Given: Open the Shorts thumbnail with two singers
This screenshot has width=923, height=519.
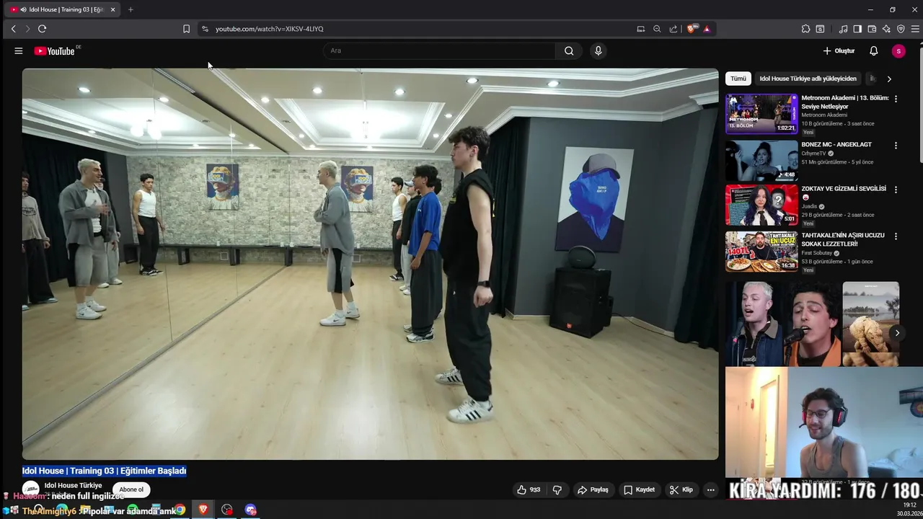Looking at the screenshot, I should (x=783, y=324).
